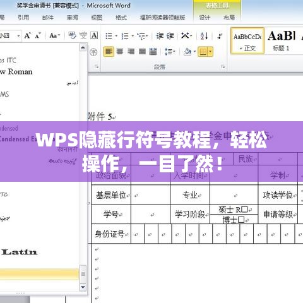303x303 pixels.
Task: Switch to the 格式 tab
Action: coord(121,18)
